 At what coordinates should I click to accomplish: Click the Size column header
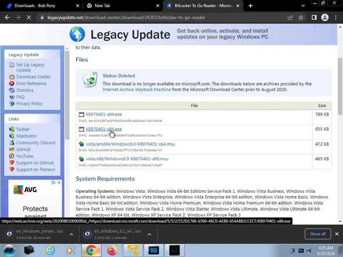tap(322, 105)
